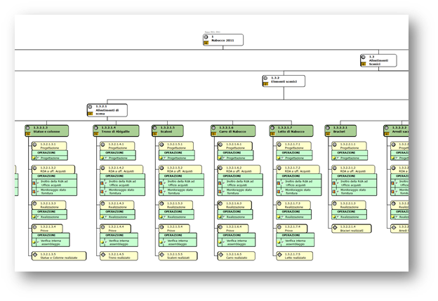Click the clock icon on Elementi scenici node
The height and width of the screenshot is (301, 438).
point(265,79)
